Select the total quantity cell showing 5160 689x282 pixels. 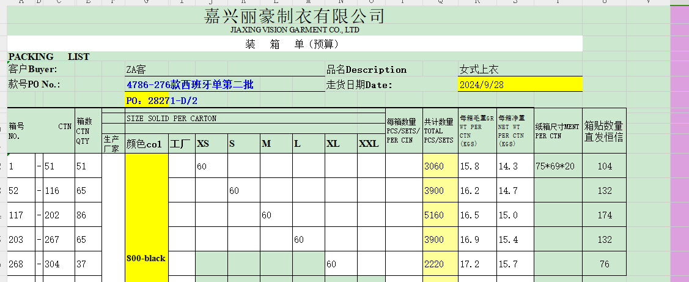point(440,215)
